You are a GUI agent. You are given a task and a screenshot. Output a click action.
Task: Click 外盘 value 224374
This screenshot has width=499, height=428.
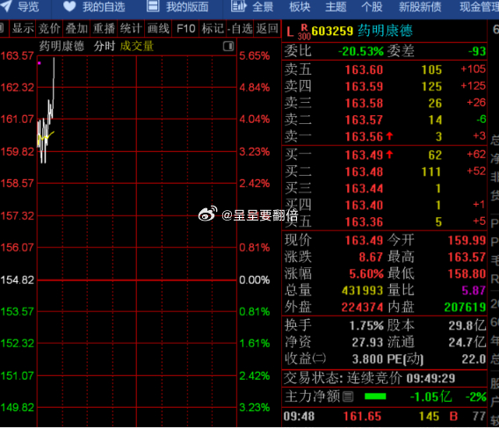[363, 308]
